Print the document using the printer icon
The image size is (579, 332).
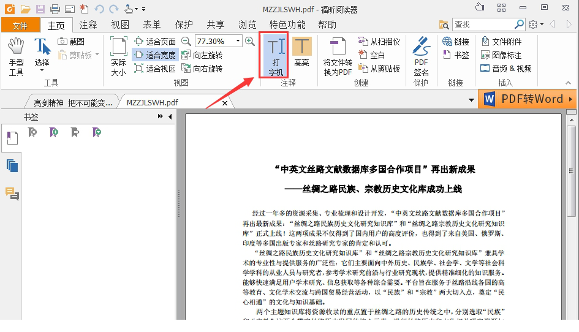(55, 9)
